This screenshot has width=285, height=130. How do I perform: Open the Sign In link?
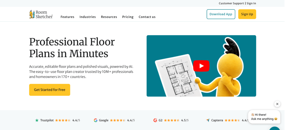(251, 3)
